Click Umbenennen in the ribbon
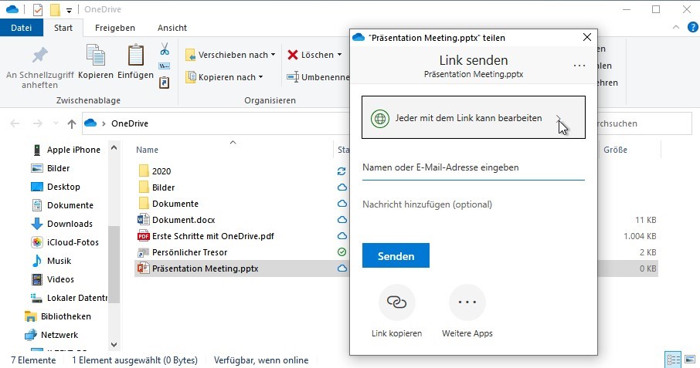Viewport: 700px width, 368px height. tap(318, 77)
